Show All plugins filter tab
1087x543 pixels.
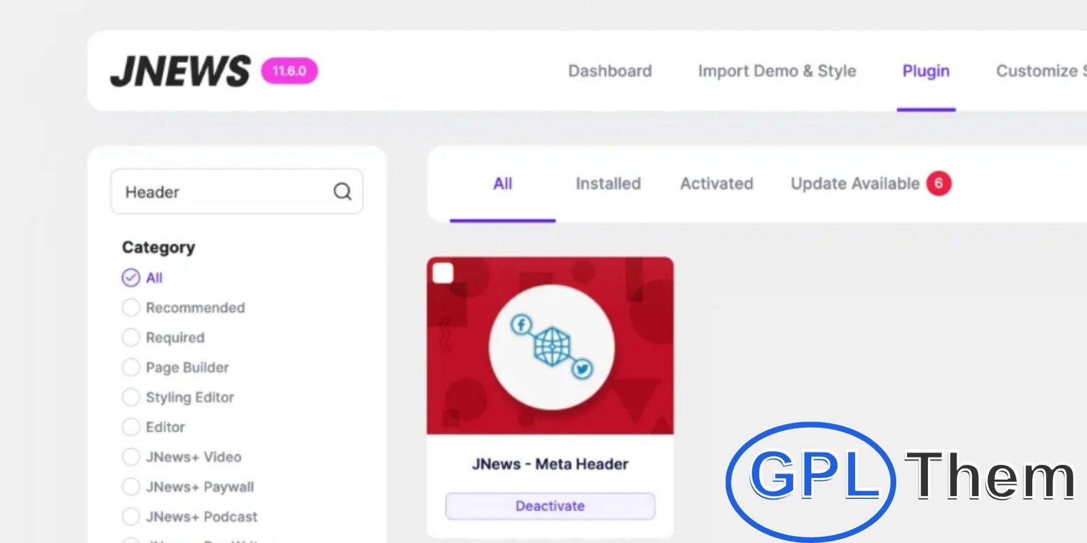click(x=503, y=183)
